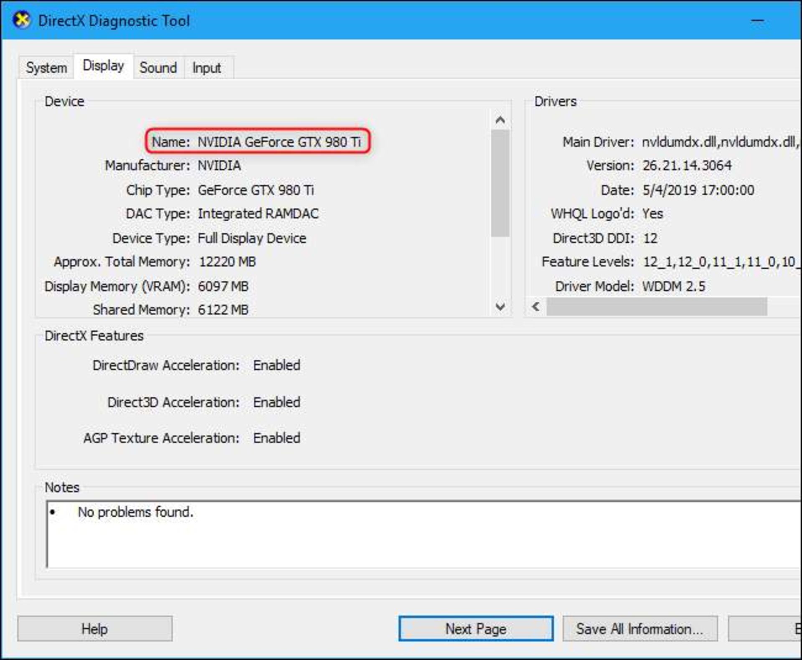Image resolution: width=802 pixels, height=660 pixels.
Task: Open the Sound tab
Action: click(x=158, y=68)
